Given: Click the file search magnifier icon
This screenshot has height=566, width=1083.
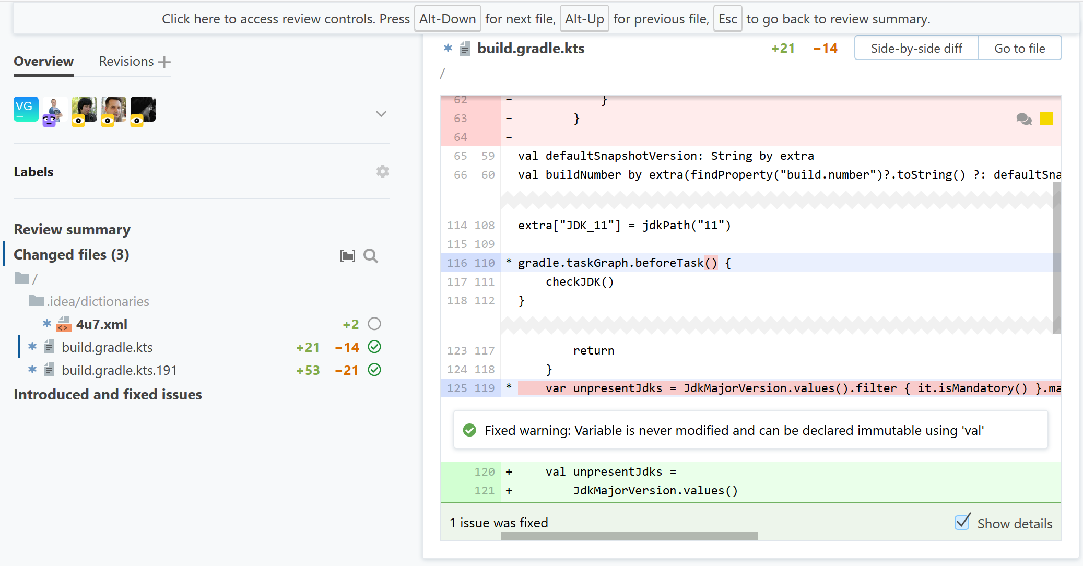Looking at the screenshot, I should 371,256.
